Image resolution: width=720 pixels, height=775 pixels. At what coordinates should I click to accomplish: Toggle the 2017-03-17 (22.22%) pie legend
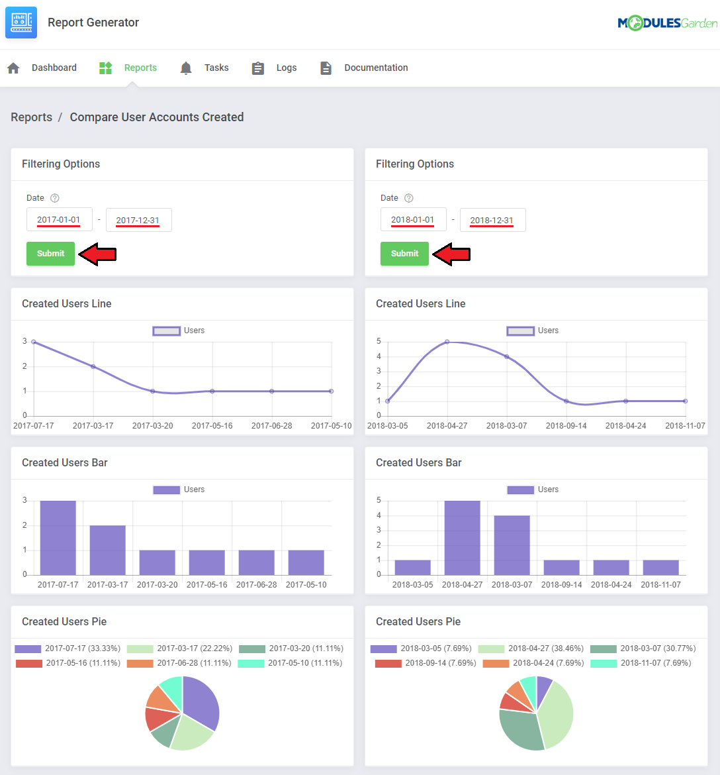click(180, 648)
